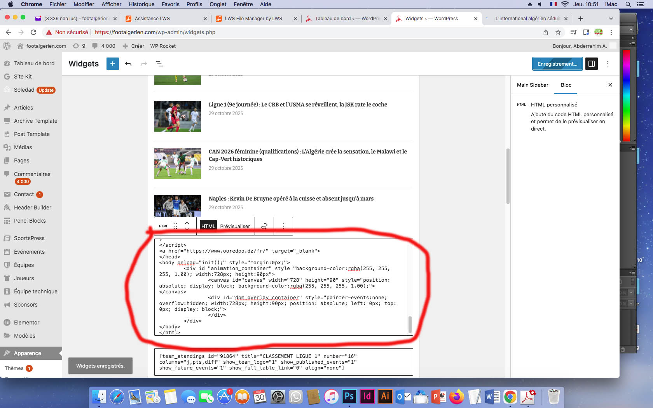
Task: Switch block to Prévisualiser mode
Action: pyautogui.click(x=235, y=226)
